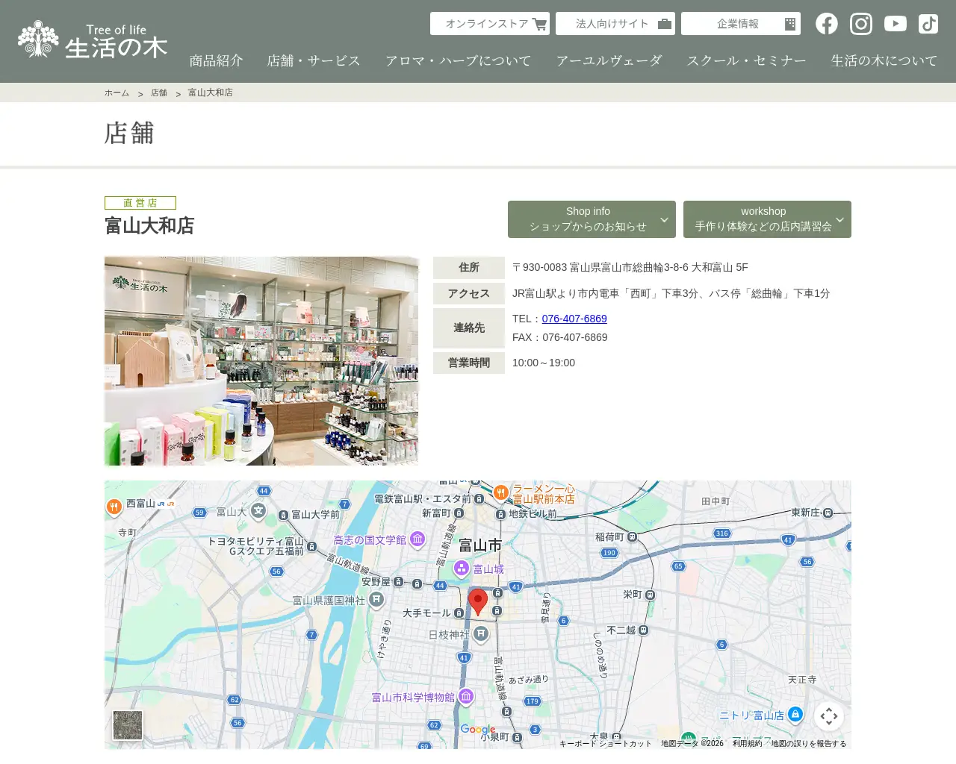This screenshot has width=956, height=764.
Task: Click the 地図の誤りを報告する link
Action: pos(808,743)
